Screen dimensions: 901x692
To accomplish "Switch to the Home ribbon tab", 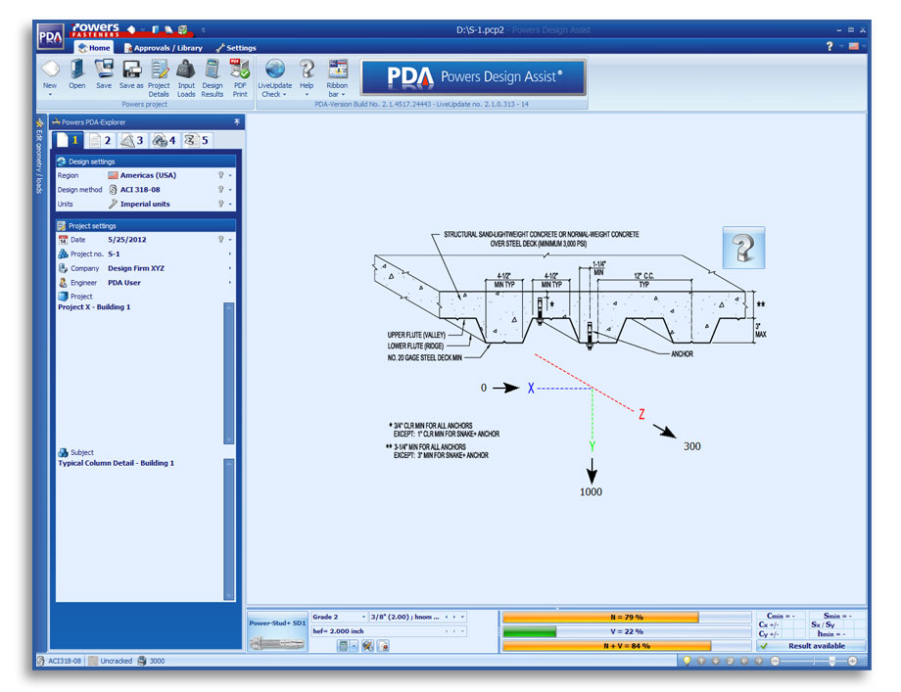I will pyautogui.click(x=94, y=48).
